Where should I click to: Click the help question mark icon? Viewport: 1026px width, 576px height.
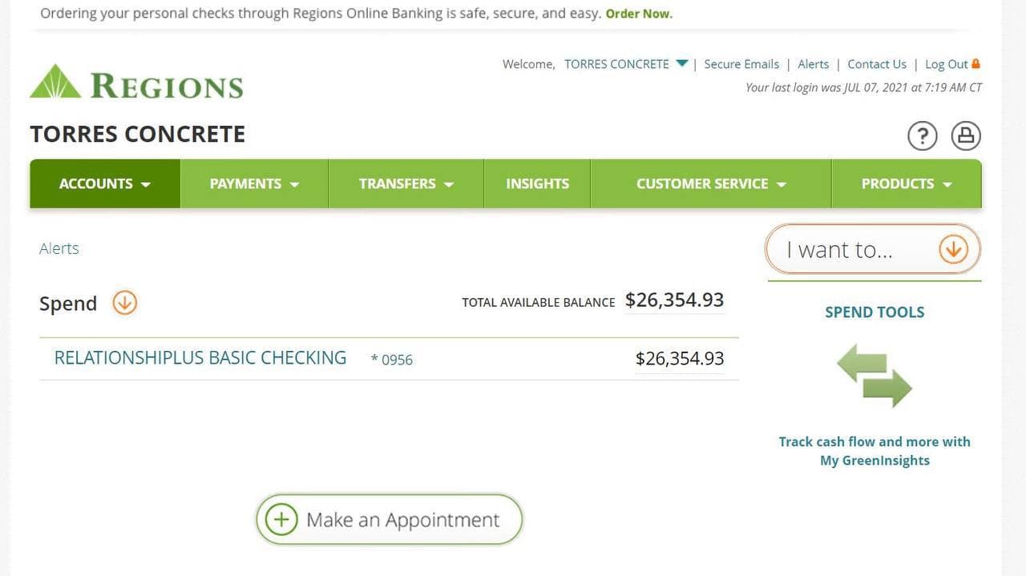(922, 135)
